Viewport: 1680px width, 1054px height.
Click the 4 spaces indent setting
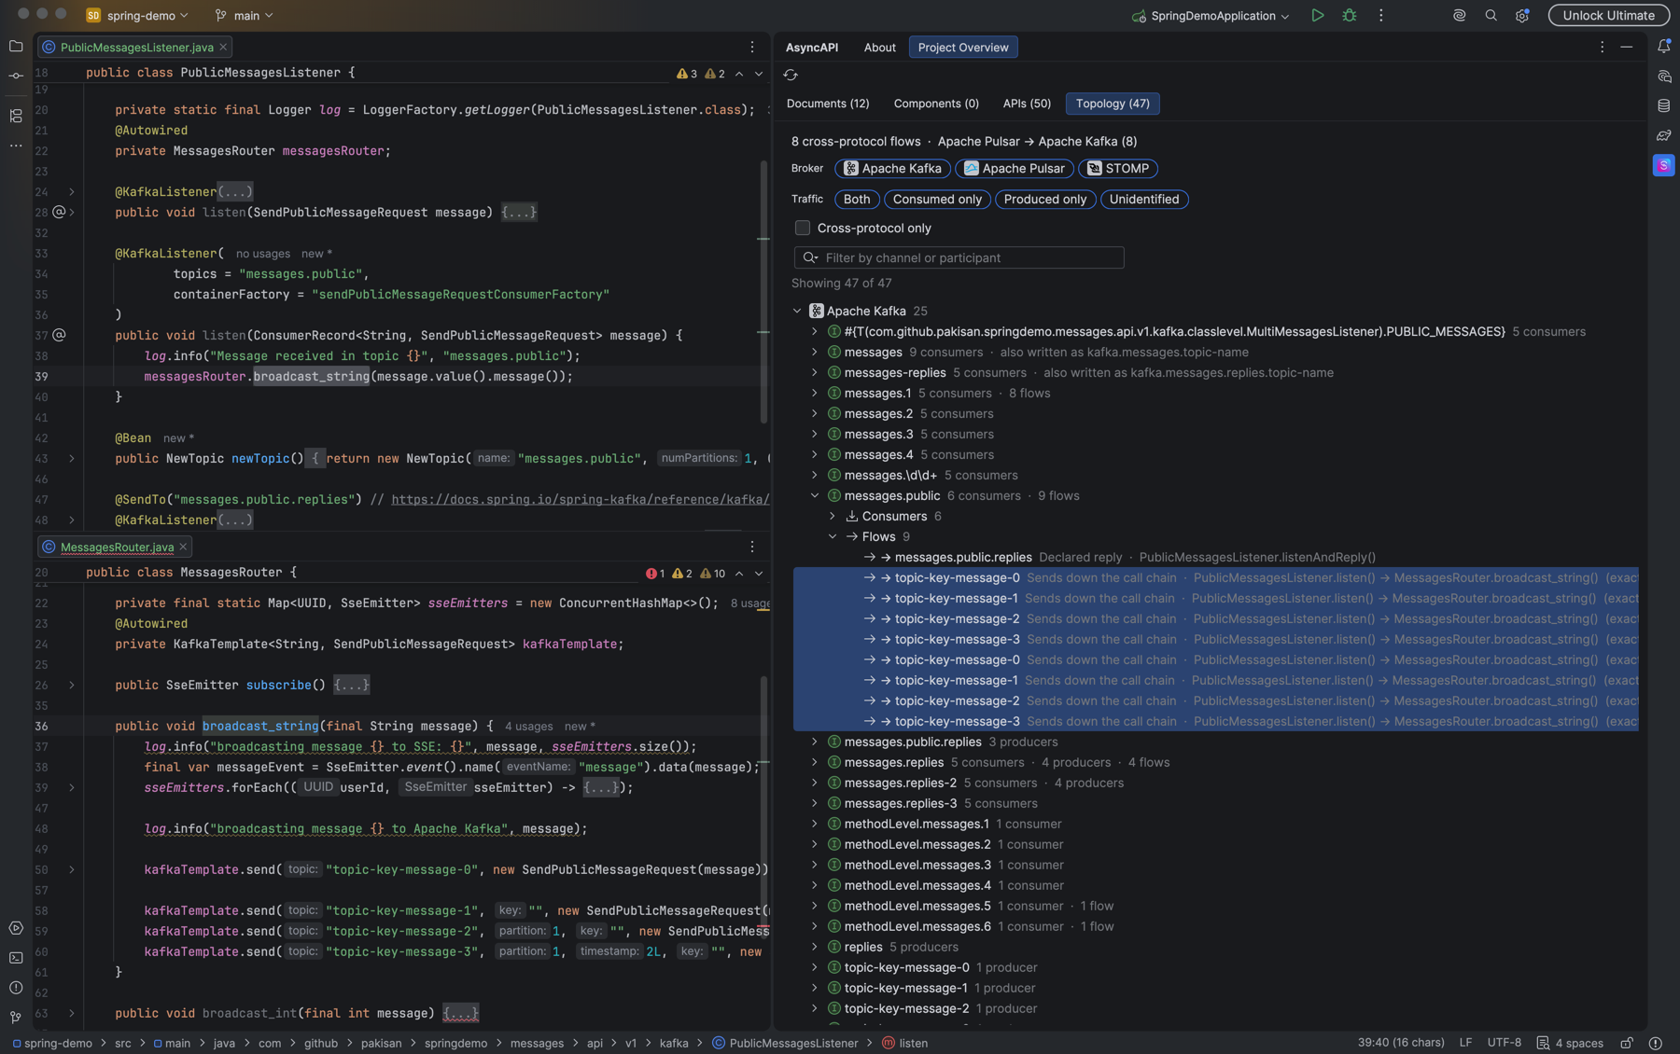1569,1043
